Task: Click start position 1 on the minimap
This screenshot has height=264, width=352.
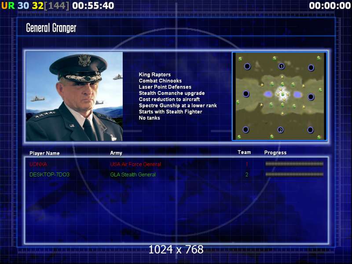Action: tap(282, 66)
